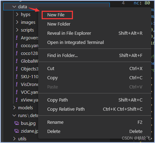The height and width of the screenshot is (143, 155).
Task: Open the images folder
Action: point(28,22)
